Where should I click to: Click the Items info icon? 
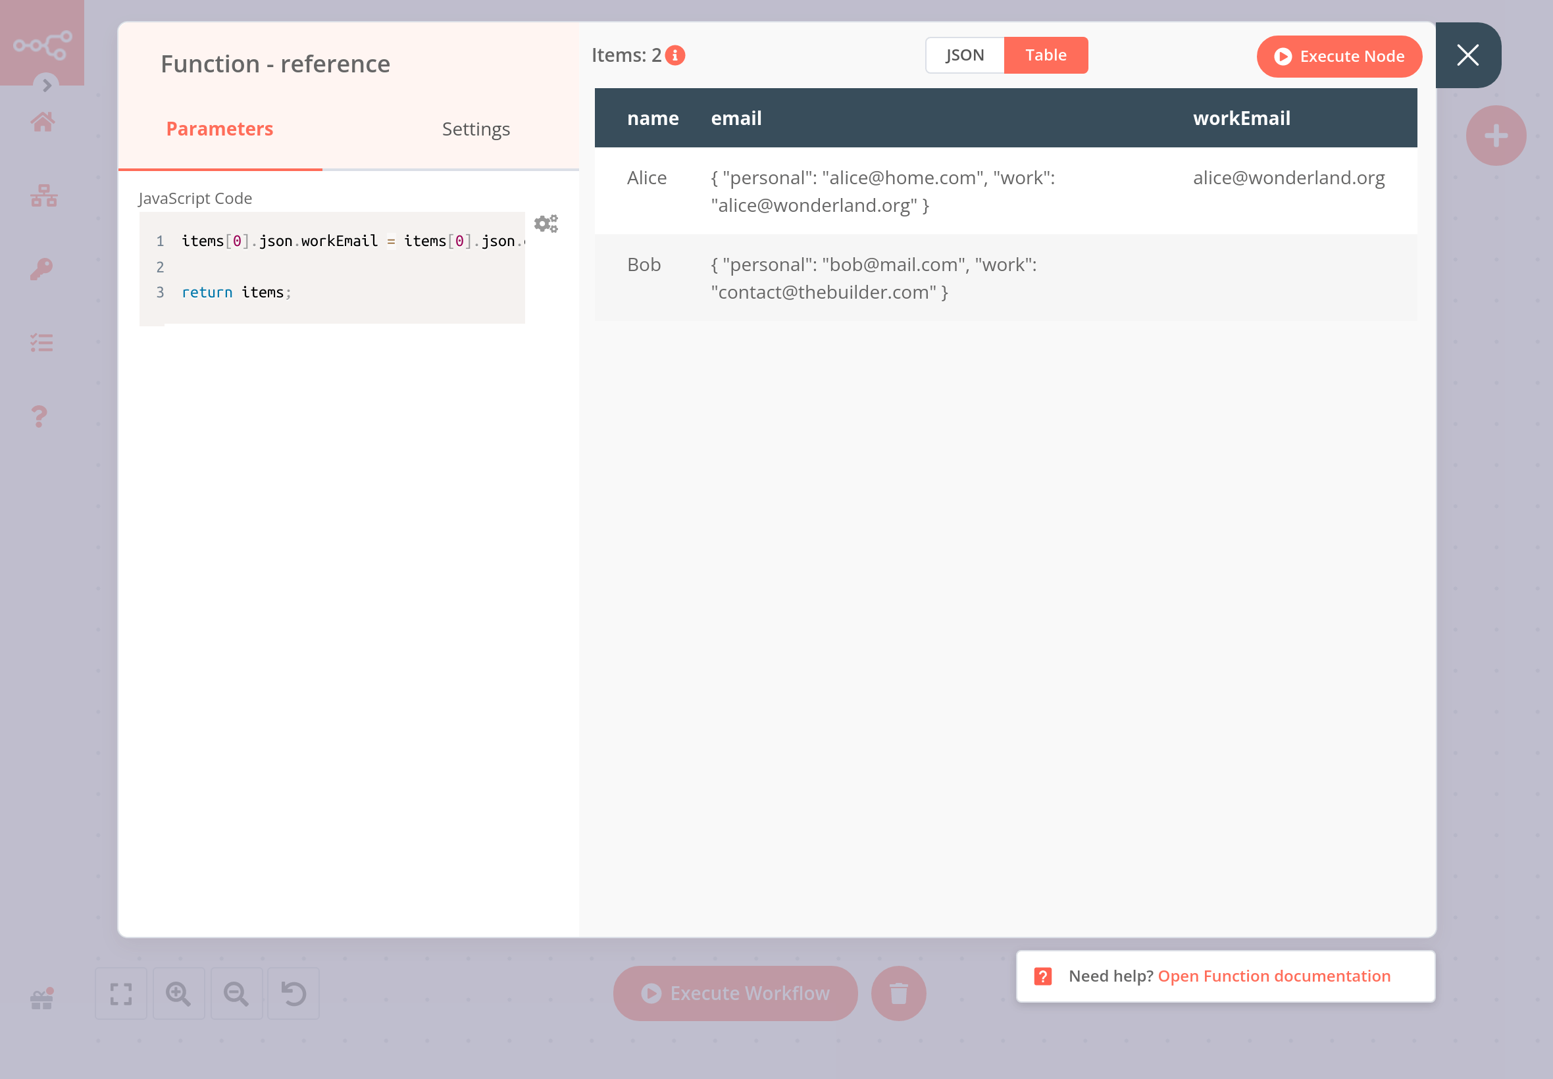675,55
